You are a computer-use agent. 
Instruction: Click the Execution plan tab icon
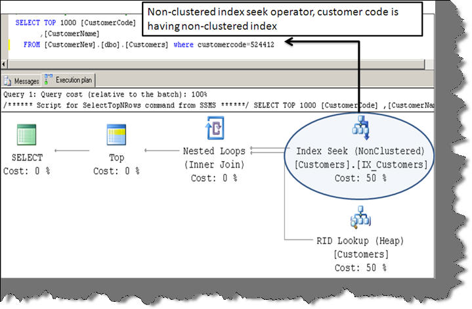point(49,80)
